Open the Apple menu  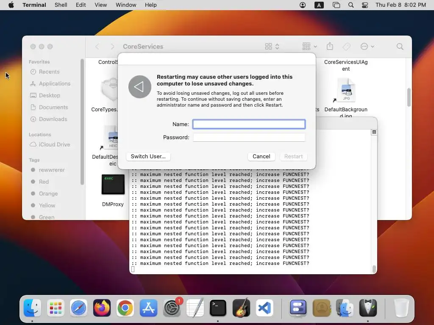point(11,5)
